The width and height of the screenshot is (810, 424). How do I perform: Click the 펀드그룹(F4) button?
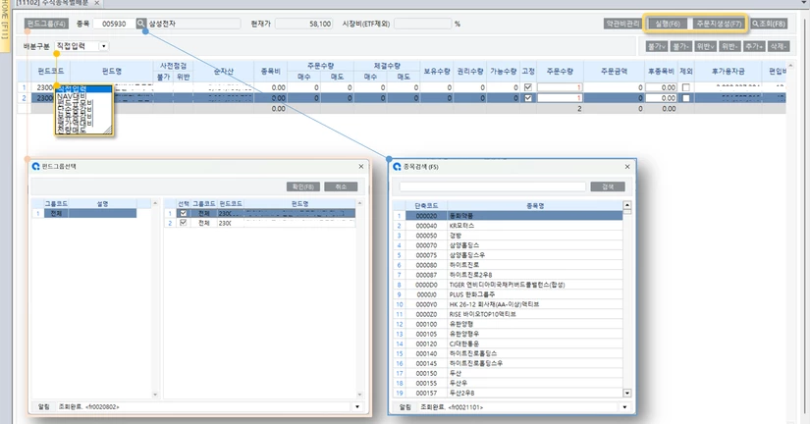coord(46,24)
